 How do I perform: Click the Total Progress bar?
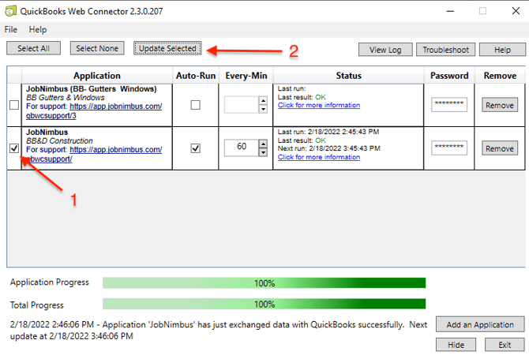click(x=264, y=304)
